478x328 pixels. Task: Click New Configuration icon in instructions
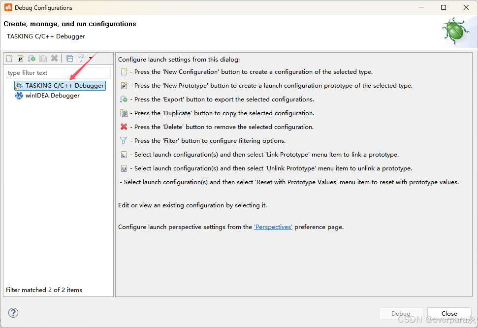pos(124,72)
